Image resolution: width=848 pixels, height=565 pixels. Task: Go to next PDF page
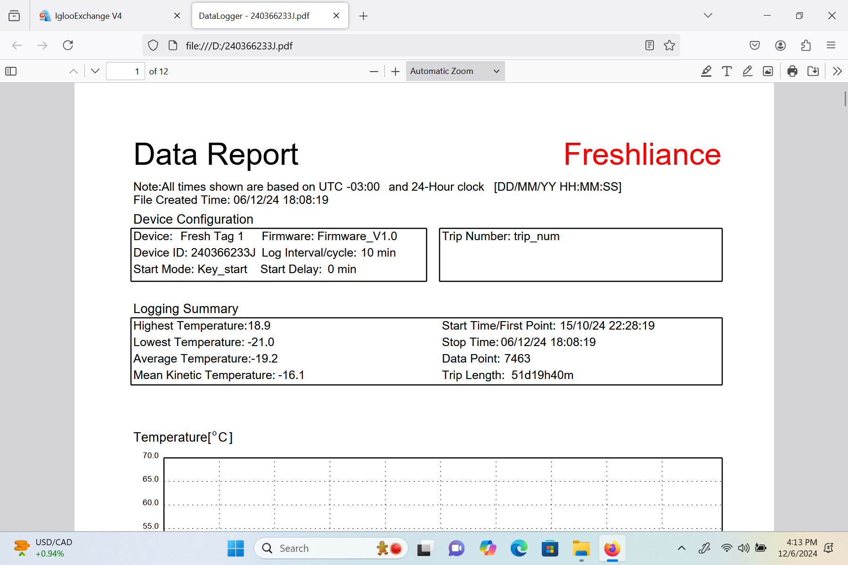click(x=95, y=71)
